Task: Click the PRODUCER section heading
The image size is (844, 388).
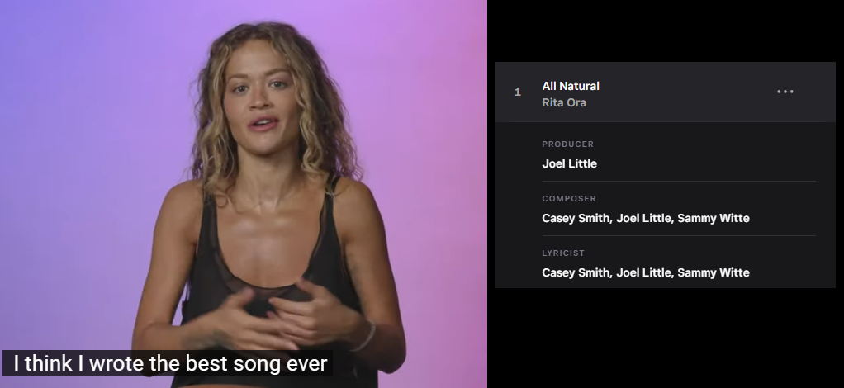Action: click(x=568, y=144)
